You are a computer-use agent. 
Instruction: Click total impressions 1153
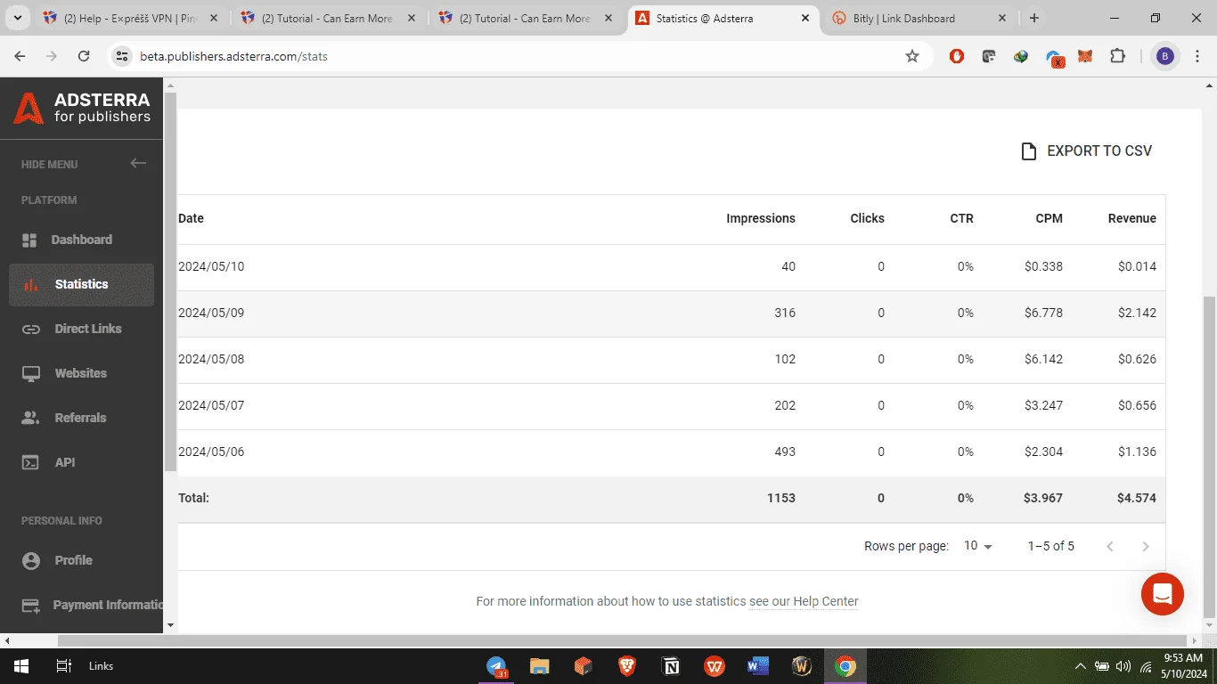(781, 498)
